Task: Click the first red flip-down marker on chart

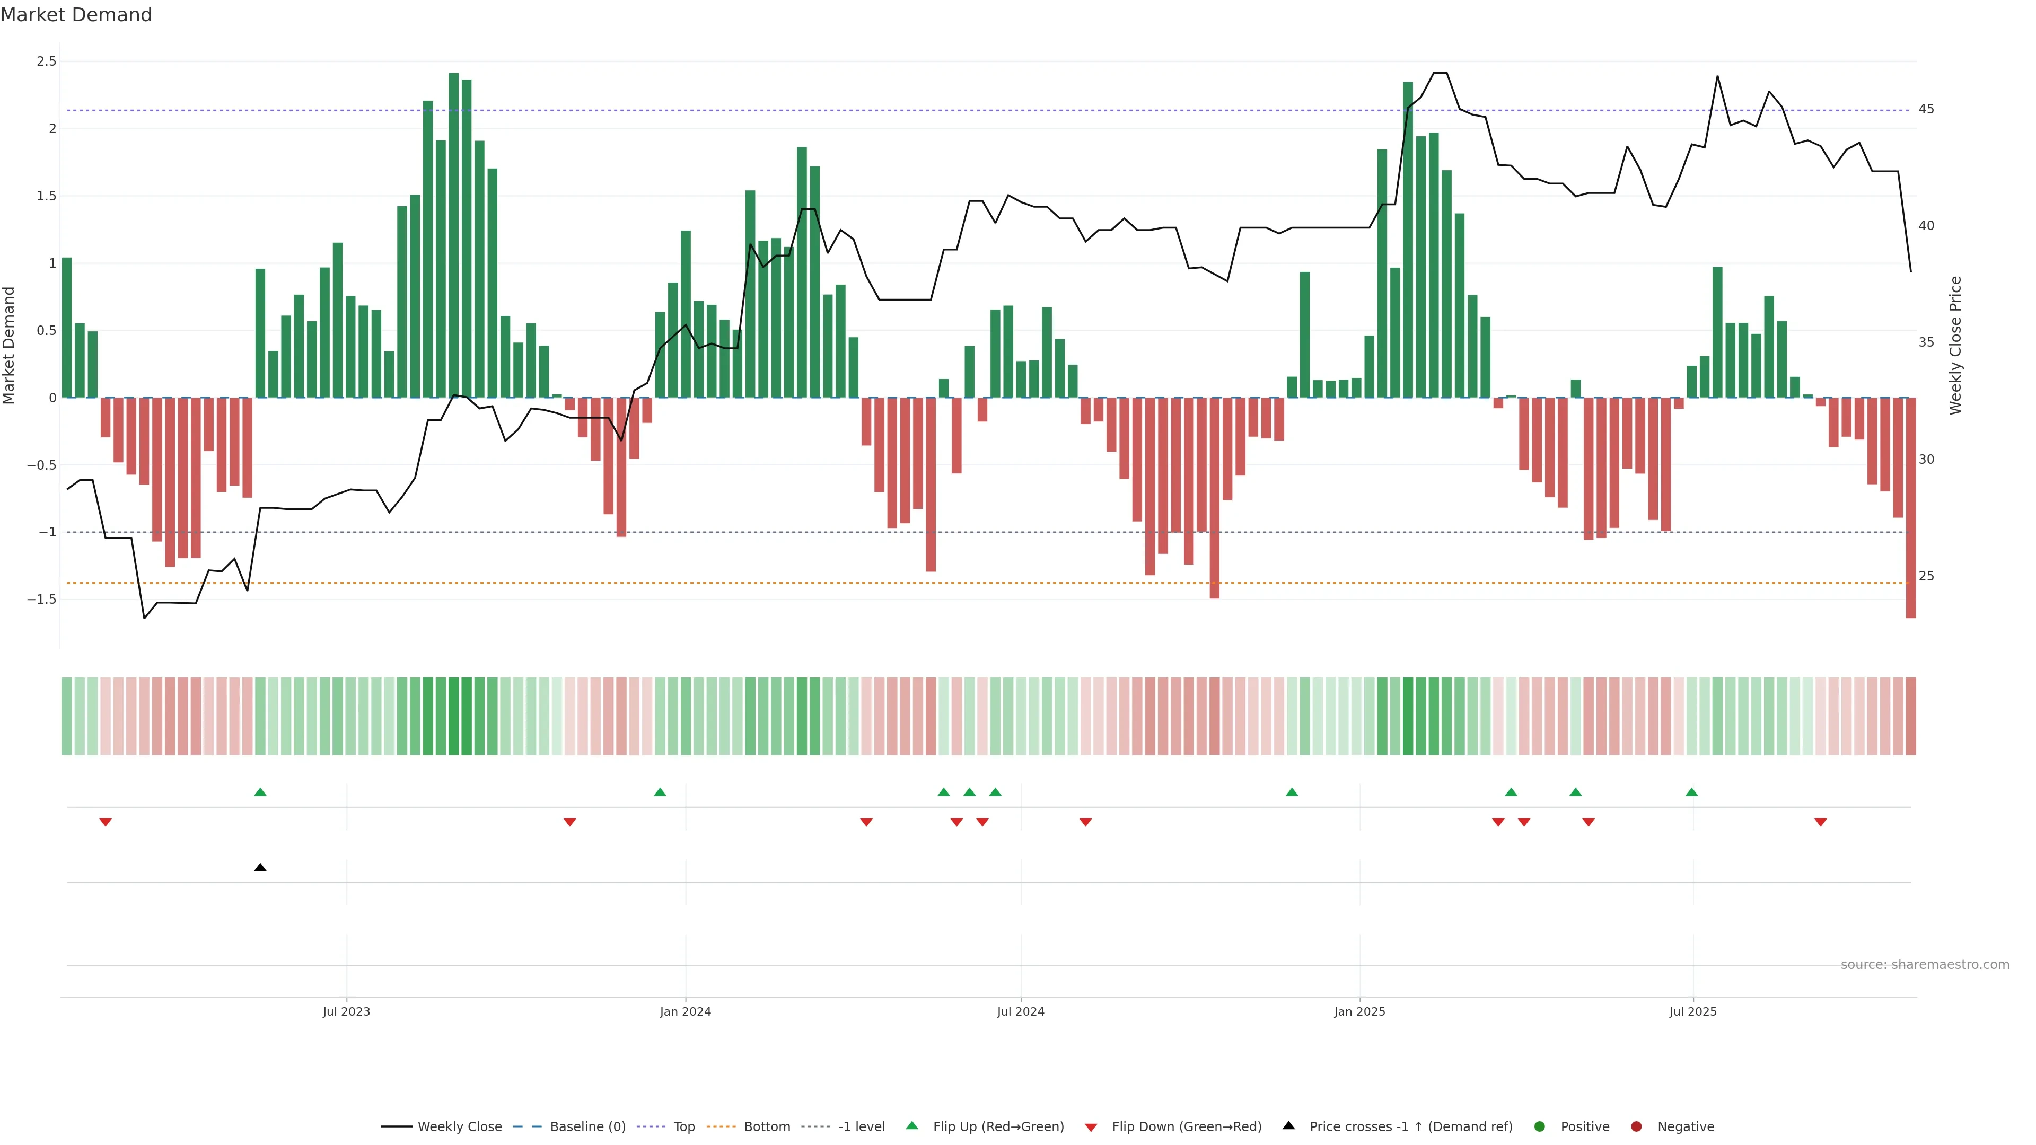Action: [105, 823]
